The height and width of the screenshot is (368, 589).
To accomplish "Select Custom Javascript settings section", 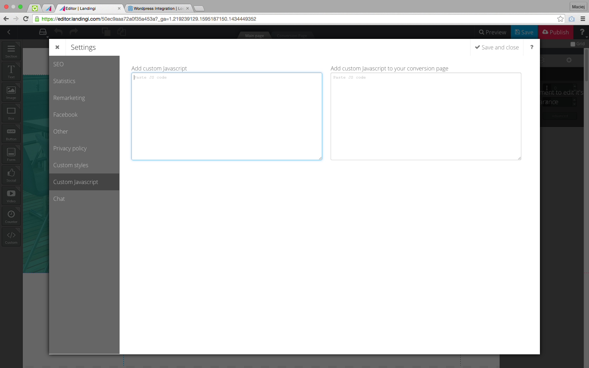I will pos(84,182).
